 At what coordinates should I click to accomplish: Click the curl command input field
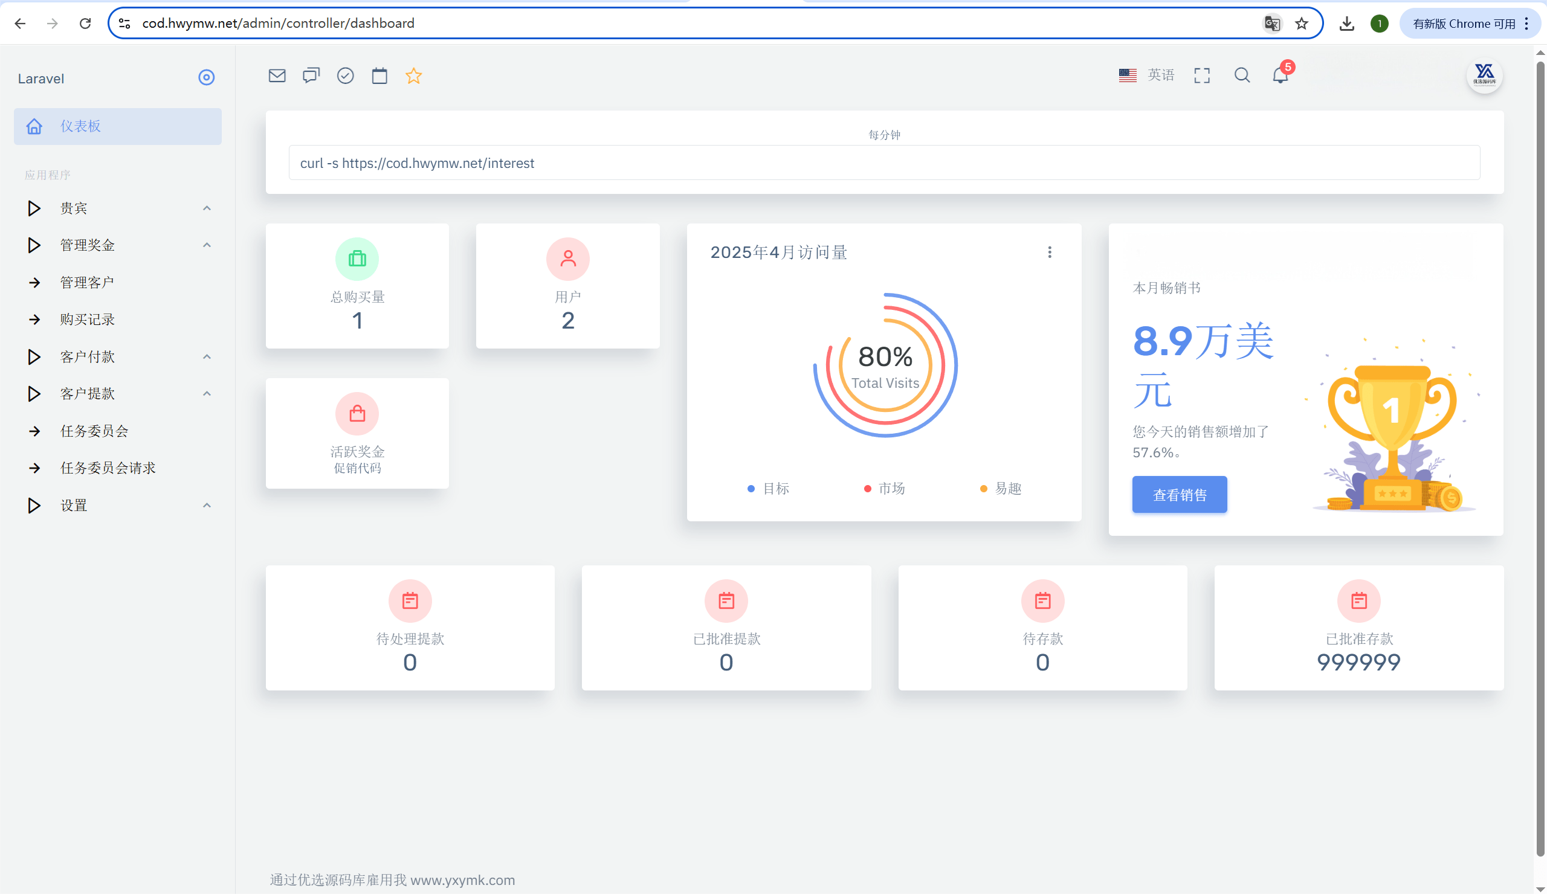(x=884, y=163)
